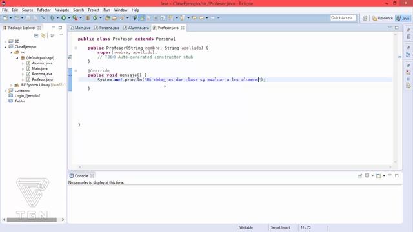Screen dimensions: 413x232
Task: Click the New Java Package toolbar icon
Action: pos(88,18)
